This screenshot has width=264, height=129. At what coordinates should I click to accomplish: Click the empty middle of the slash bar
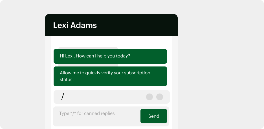[x=104, y=97]
